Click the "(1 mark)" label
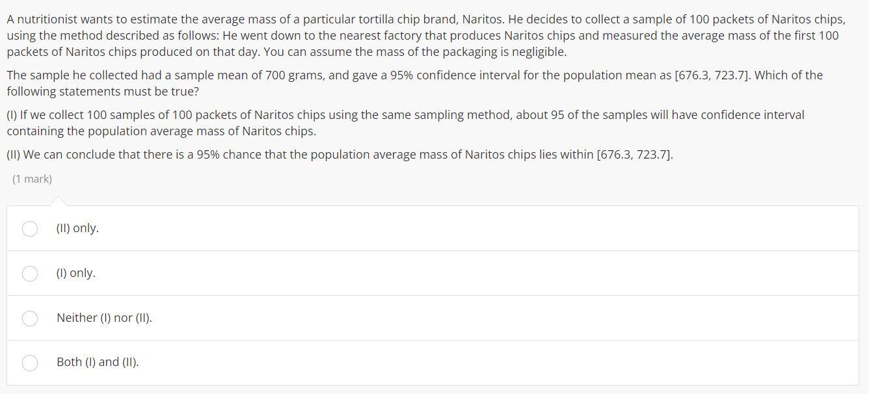 (32, 179)
